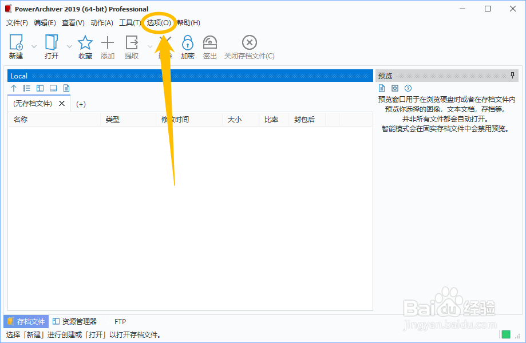Pin the 预览 preview panel
The height and width of the screenshot is (343, 526).
coord(512,76)
